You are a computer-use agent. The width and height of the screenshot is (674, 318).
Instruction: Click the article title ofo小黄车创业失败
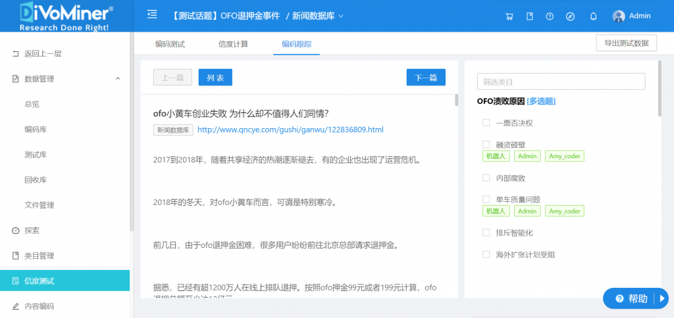point(241,113)
